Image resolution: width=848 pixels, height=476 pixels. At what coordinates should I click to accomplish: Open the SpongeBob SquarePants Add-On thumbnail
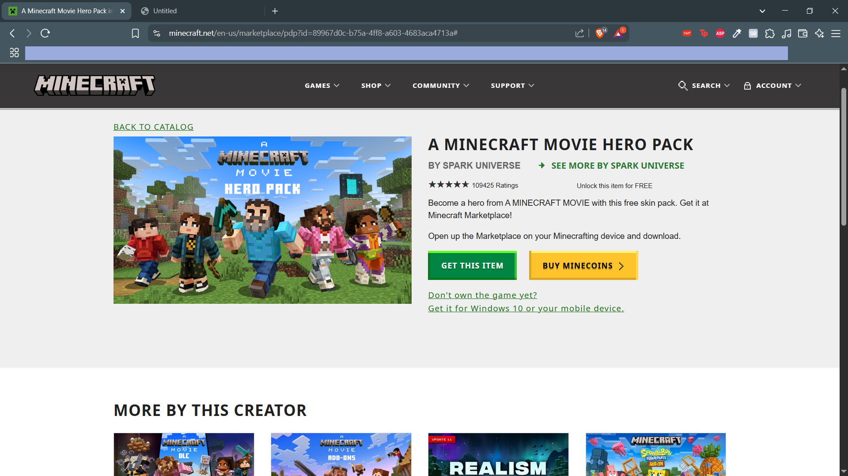click(x=655, y=454)
